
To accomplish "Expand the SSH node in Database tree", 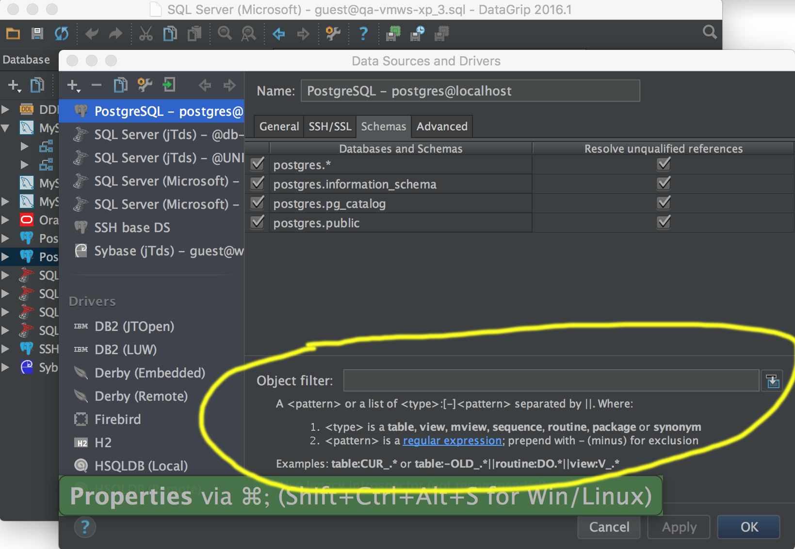I will (x=5, y=349).
